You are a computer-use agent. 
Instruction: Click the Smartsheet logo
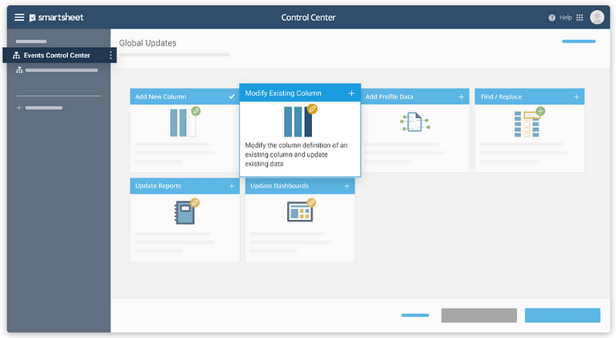pos(56,17)
